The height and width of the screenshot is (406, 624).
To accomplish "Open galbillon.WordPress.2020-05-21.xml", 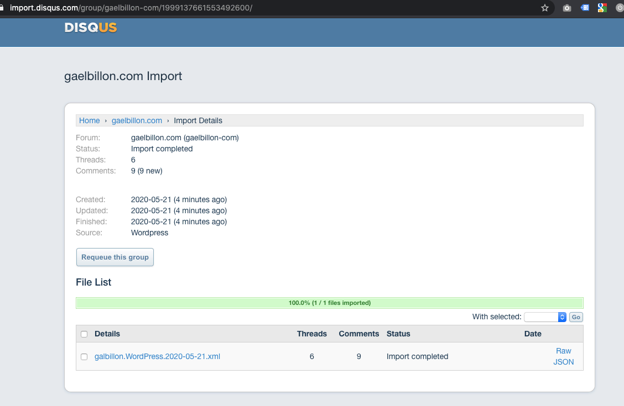I will coord(157,356).
